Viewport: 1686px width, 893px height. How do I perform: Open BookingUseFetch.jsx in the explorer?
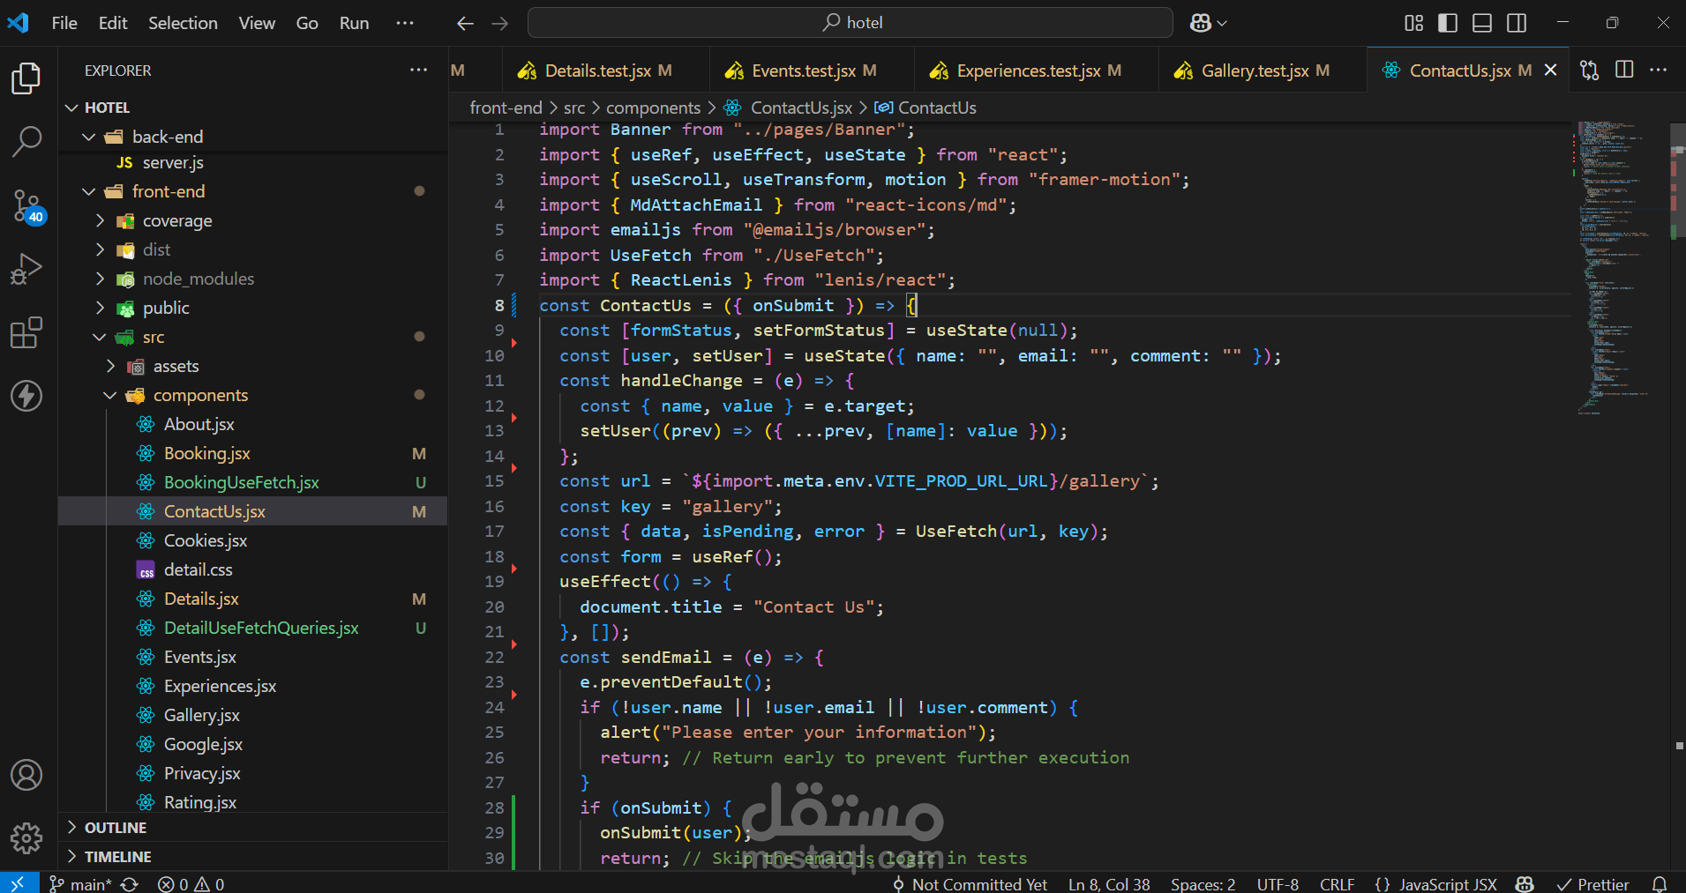[253, 482]
